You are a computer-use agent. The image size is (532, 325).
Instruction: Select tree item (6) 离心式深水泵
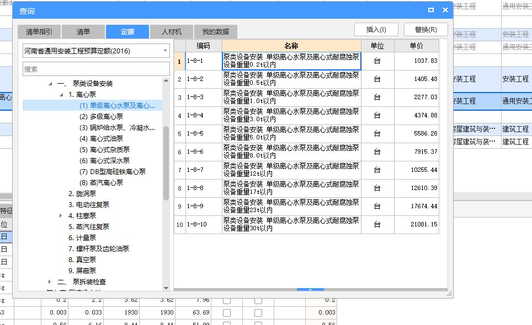tap(104, 161)
